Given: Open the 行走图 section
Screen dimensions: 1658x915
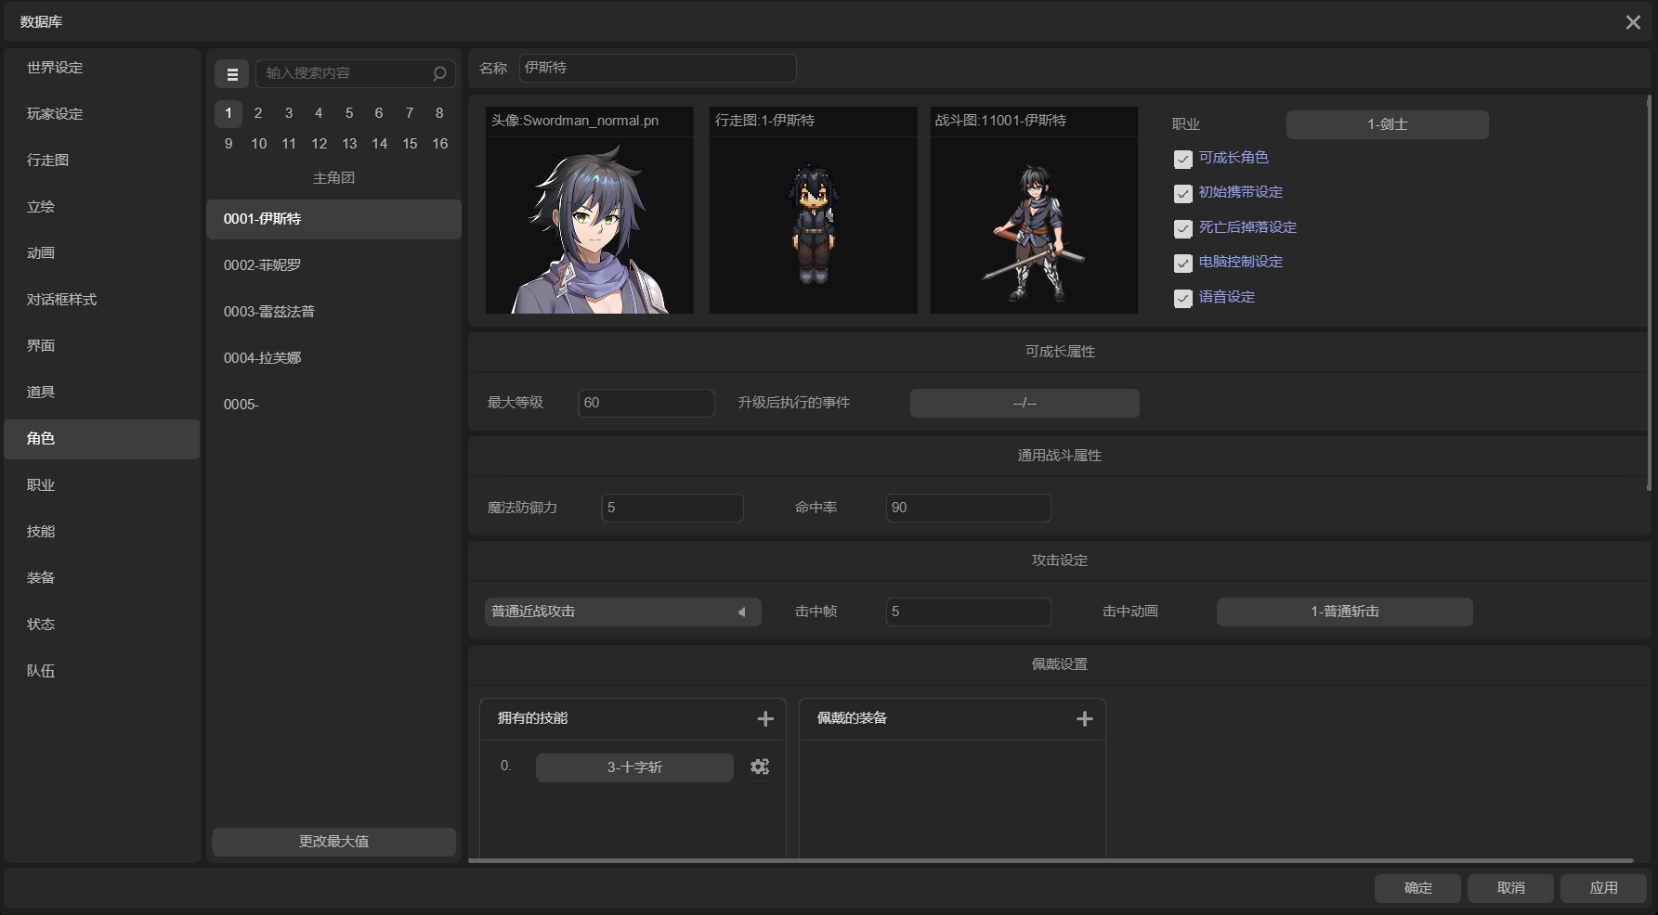Looking at the screenshot, I should click(x=102, y=161).
